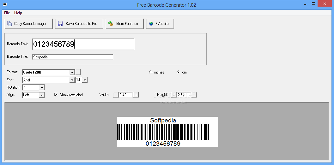The width and height of the screenshot is (334, 165).
Task: Click the ellipsis button next to Format
Action: point(78,72)
